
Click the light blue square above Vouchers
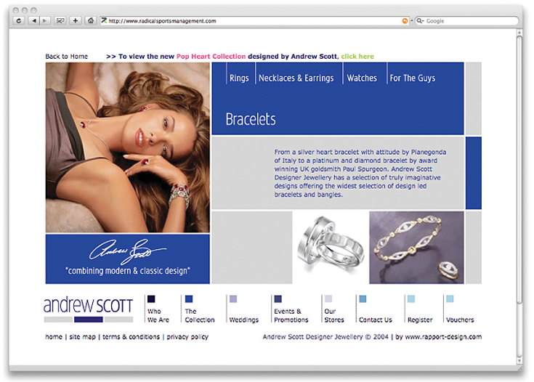pyautogui.click(x=450, y=299)
